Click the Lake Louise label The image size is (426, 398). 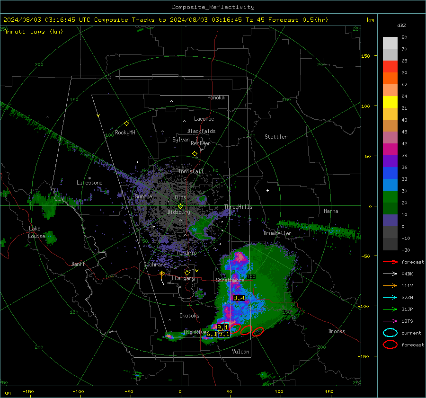click(x=36, y=232)
